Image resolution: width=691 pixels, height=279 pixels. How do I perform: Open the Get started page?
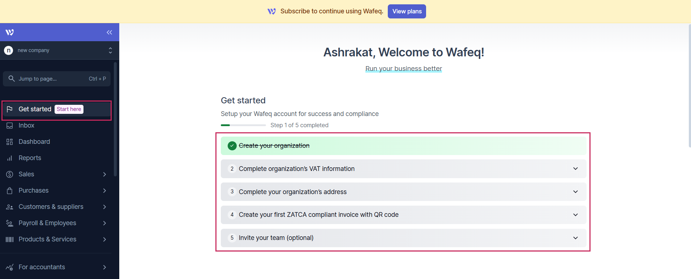[35, 109]
